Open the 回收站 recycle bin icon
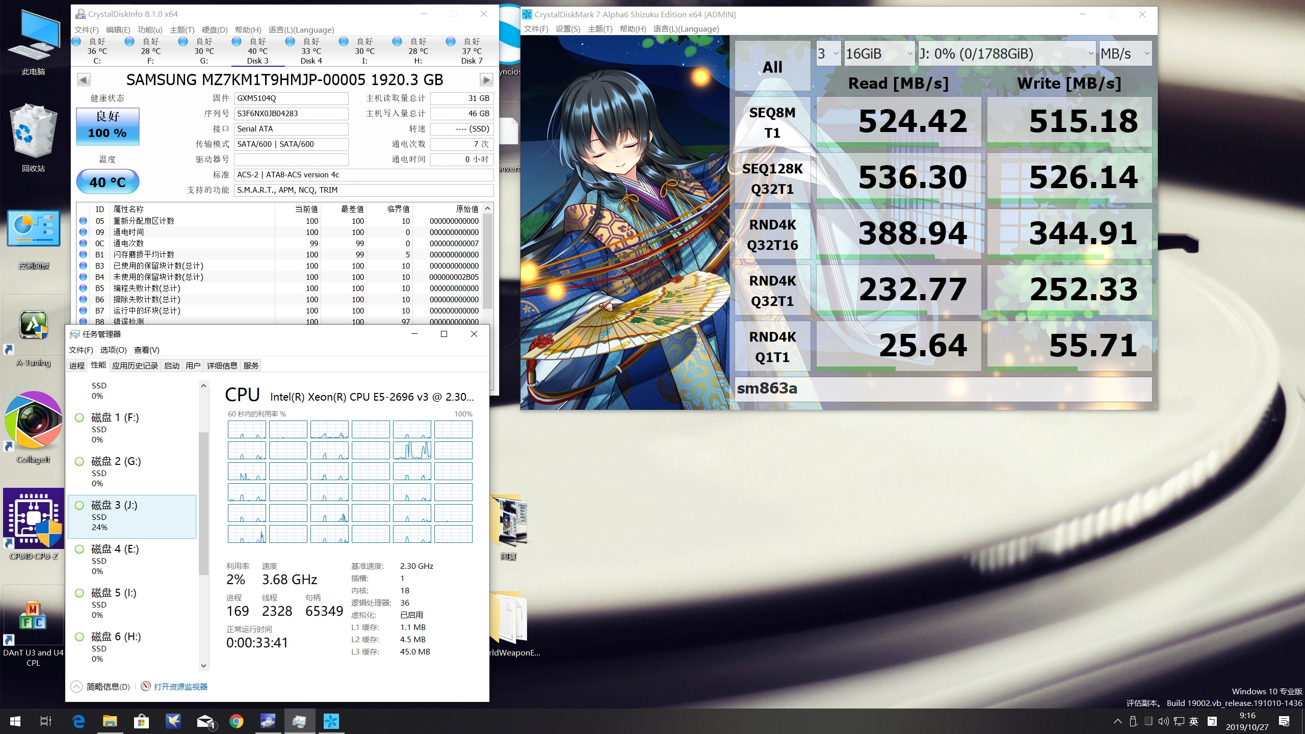1305x734 pixels. [x=34, y=138]
